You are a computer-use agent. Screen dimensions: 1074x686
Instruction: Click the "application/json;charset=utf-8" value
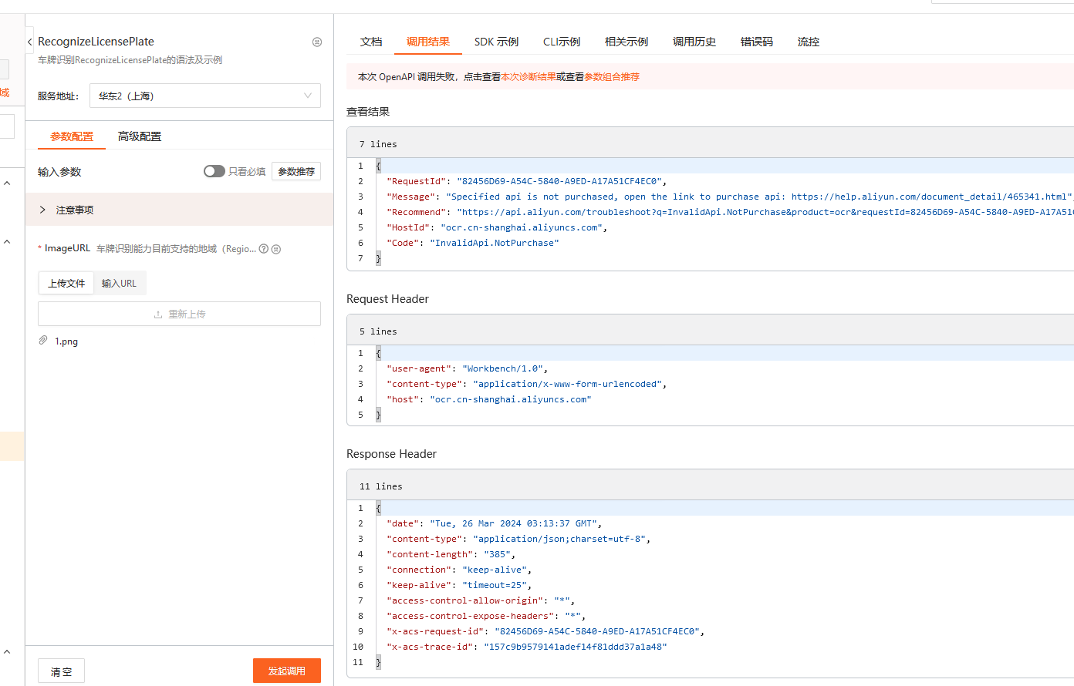point(559,539)
